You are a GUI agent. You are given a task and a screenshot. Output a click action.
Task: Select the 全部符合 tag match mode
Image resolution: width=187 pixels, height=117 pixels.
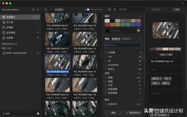116,39
